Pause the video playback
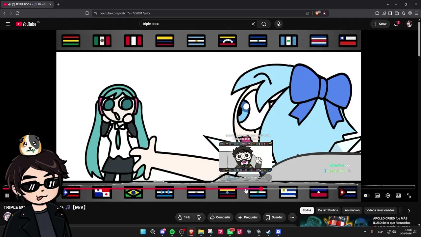The image size is (421, 237). (x=7, y=196)
